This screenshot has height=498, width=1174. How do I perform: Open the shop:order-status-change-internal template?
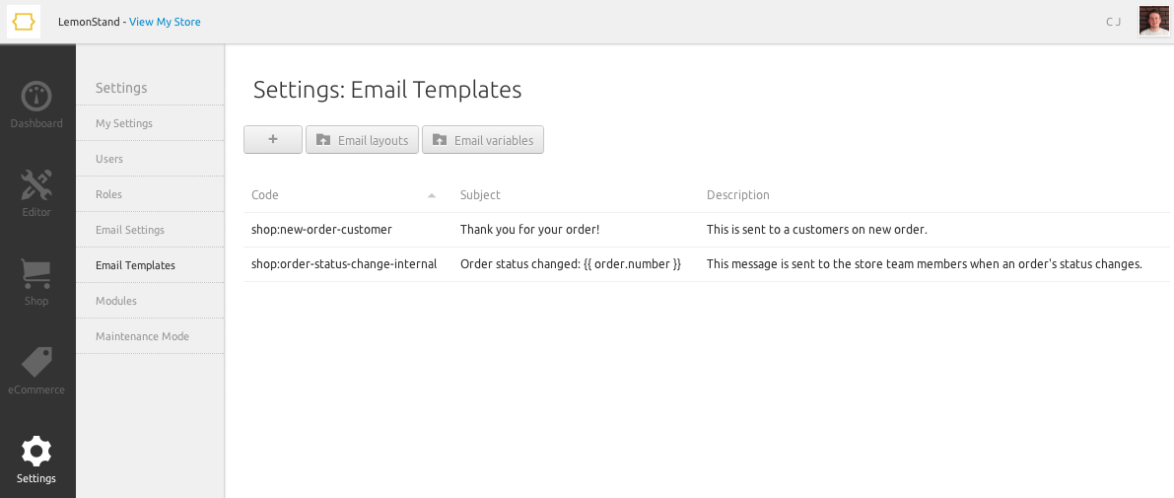coord(344,263)
